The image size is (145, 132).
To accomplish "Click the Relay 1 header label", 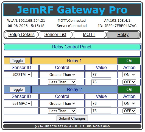I will coord(74,61).
